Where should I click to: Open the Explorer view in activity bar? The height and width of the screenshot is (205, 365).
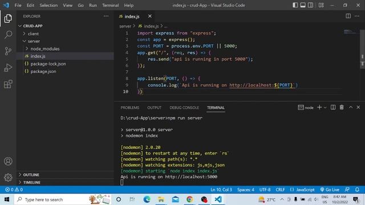[8, 18]
